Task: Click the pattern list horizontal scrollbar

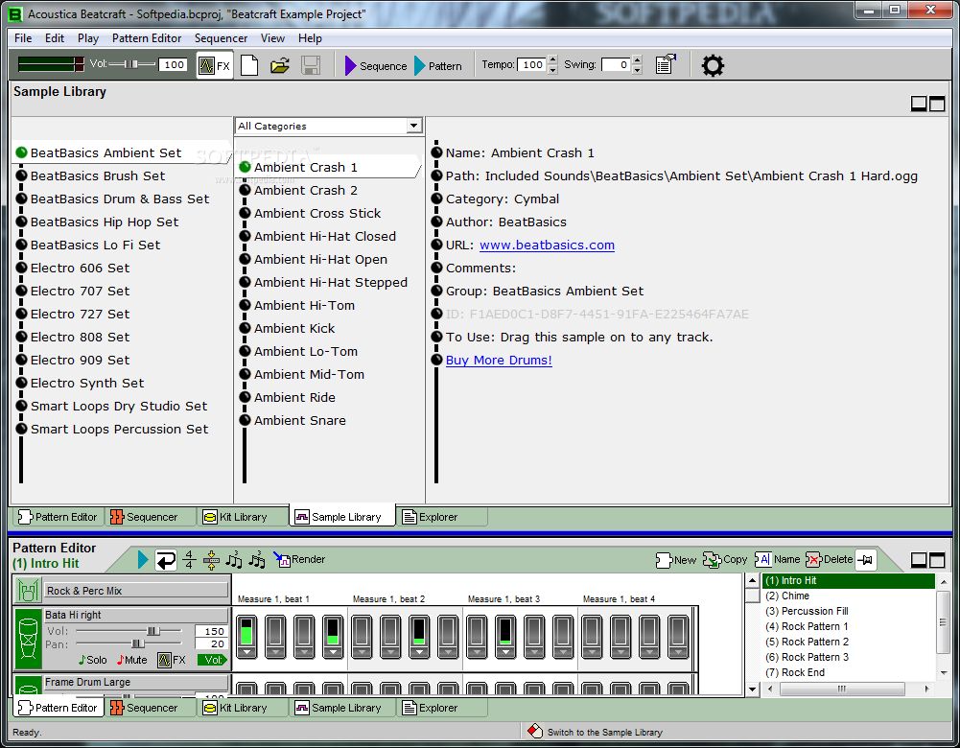Action: pos(842,689)
